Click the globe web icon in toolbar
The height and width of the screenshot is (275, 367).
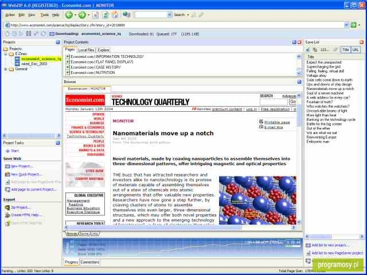pos(126,15)
